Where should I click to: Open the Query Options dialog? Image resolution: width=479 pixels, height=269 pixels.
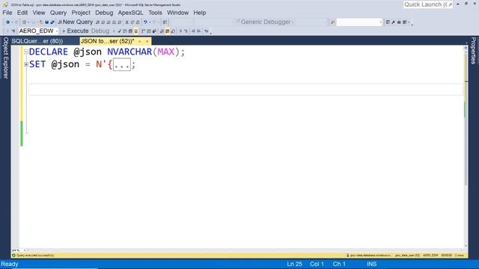(x=130, y=31)
